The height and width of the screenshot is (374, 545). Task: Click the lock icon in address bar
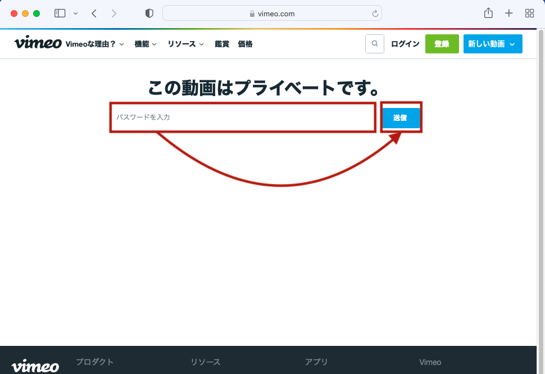(x=252, y=14)
